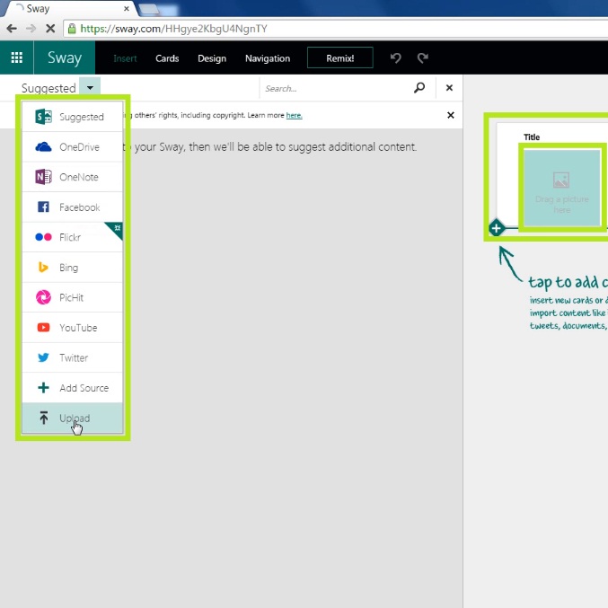
Task: Open the Insert tab
Action: tap(125, 58)
